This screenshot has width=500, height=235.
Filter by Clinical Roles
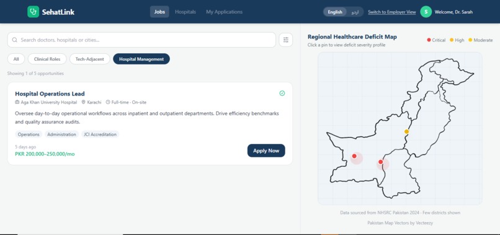click(47, 59)
